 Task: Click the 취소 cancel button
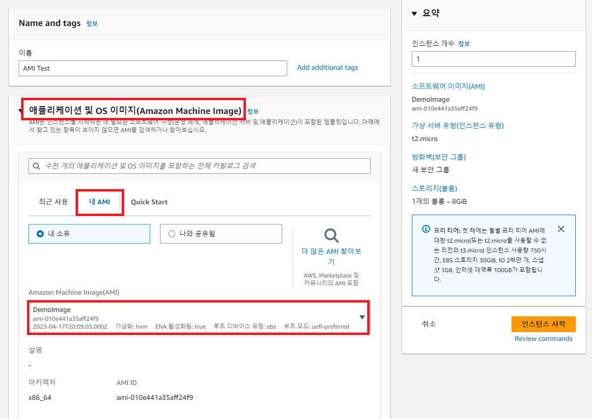(429, 324)
